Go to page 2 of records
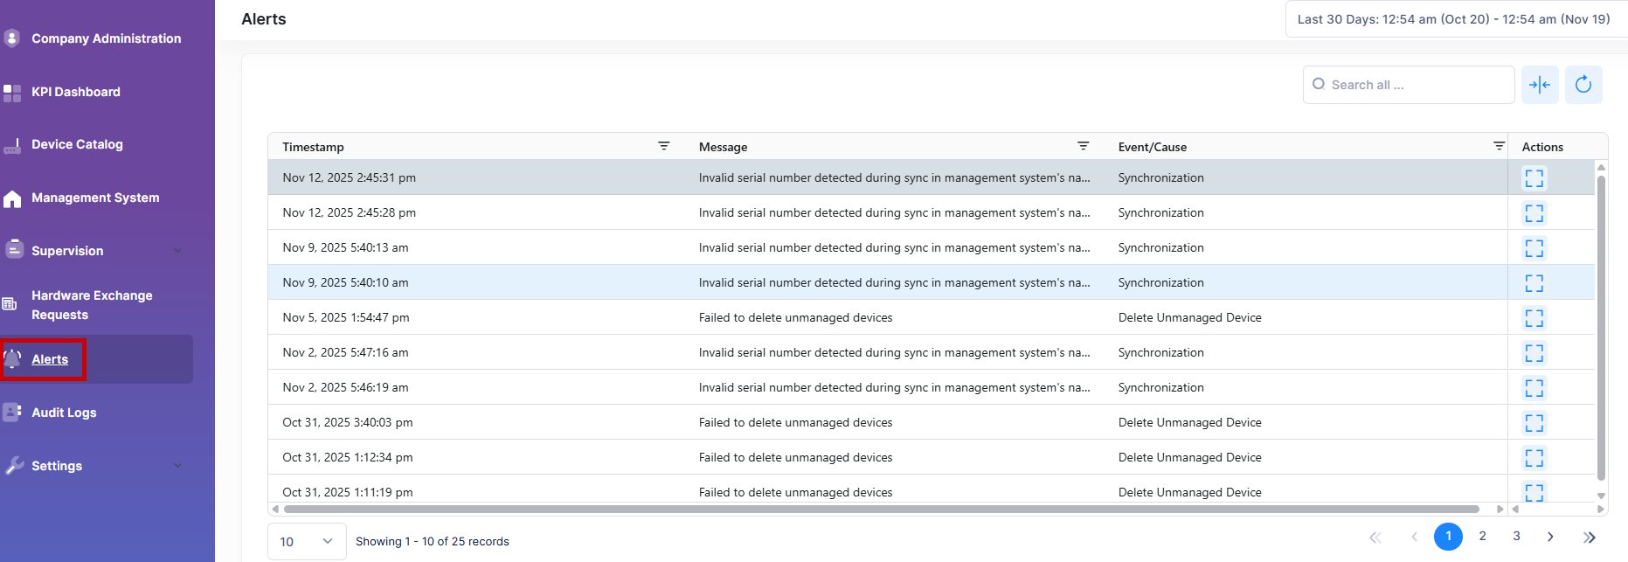This screenshot has width=1628, height=562. point(1482,537)
